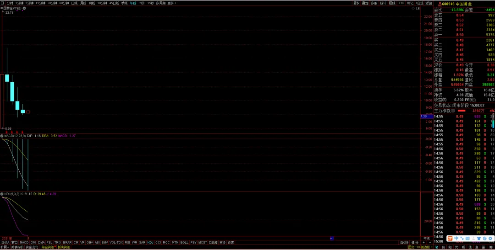Open the 模板 template tab
The image size is (495, 250).
415,243
